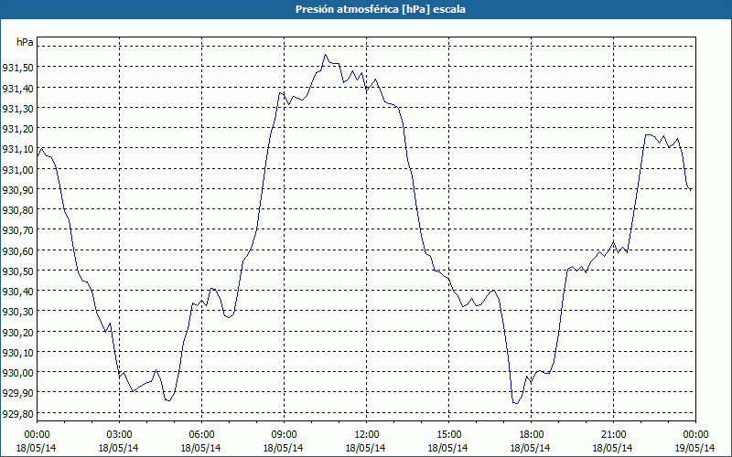Select the 930,50 y-axis tick label
Image resolution: width=732 pixels, height=457 pixels.
(x=17, y=271)
